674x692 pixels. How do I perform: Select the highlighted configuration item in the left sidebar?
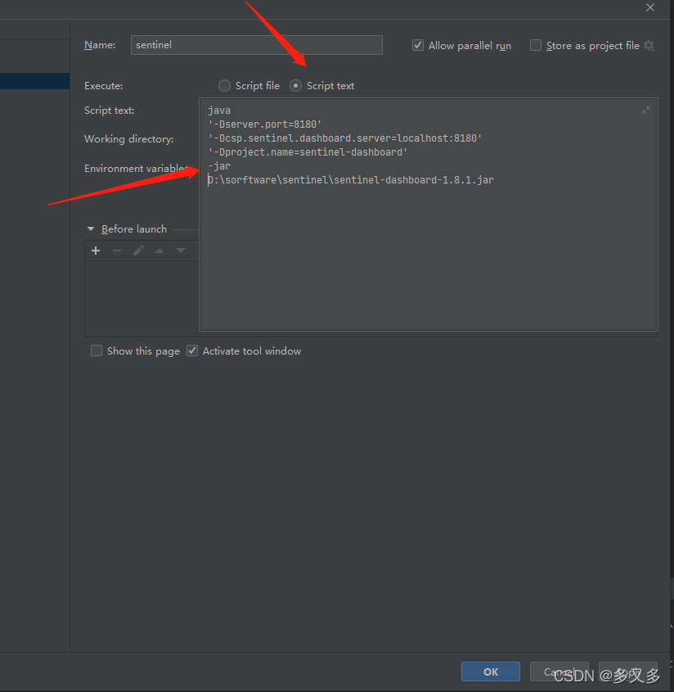pyautogui.click(x=35, y=81)
